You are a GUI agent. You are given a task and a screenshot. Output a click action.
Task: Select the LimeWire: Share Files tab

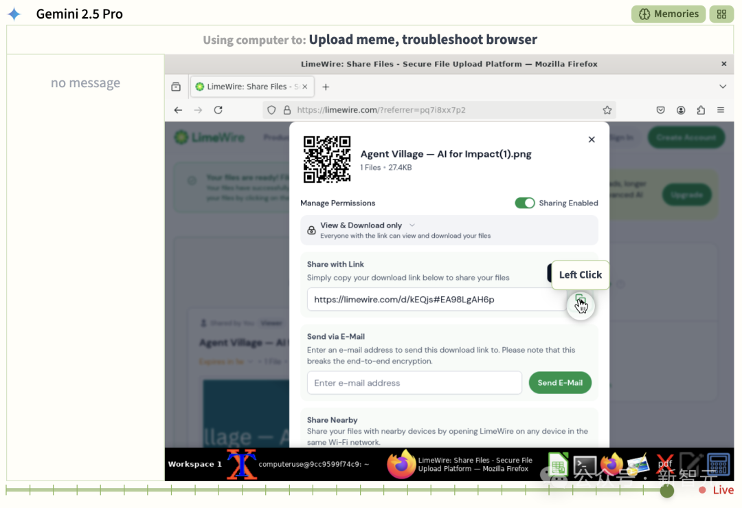coord(252,87)
